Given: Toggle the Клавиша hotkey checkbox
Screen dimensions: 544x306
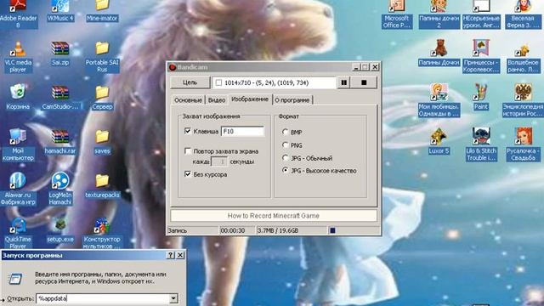Looking at the screenshot, I should tap(188, 131).
